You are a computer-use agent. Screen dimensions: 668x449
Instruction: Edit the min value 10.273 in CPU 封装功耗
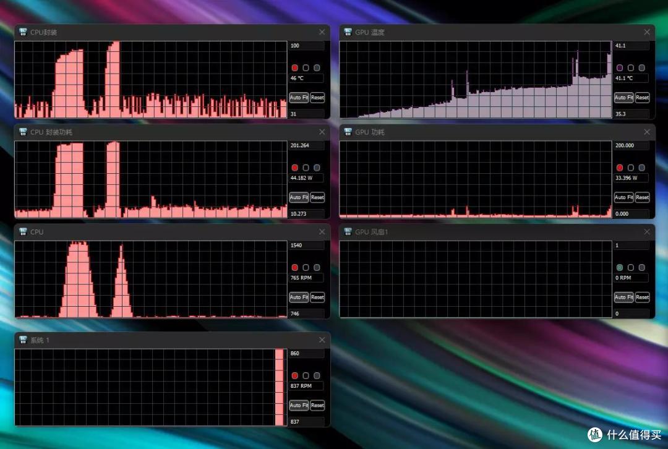pos(307,213)
